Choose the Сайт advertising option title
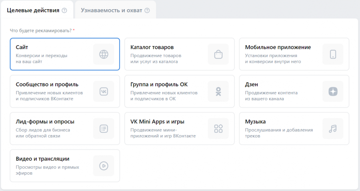The height and width of the screenshot is (191, 360). pyautogui.click(x=22, y=48)
